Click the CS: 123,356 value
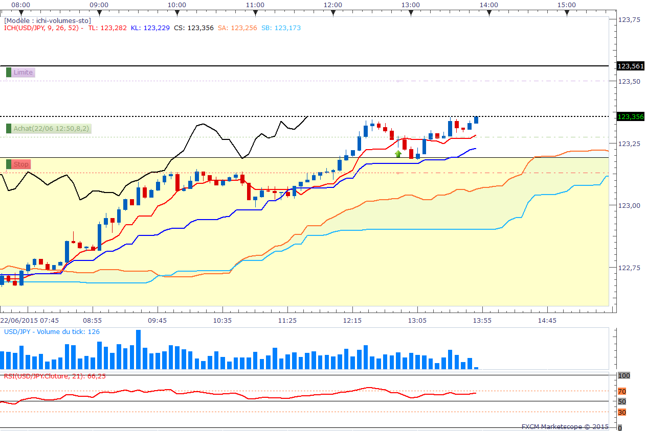Screen dimensions: 646x431 [x=194, y=28]
